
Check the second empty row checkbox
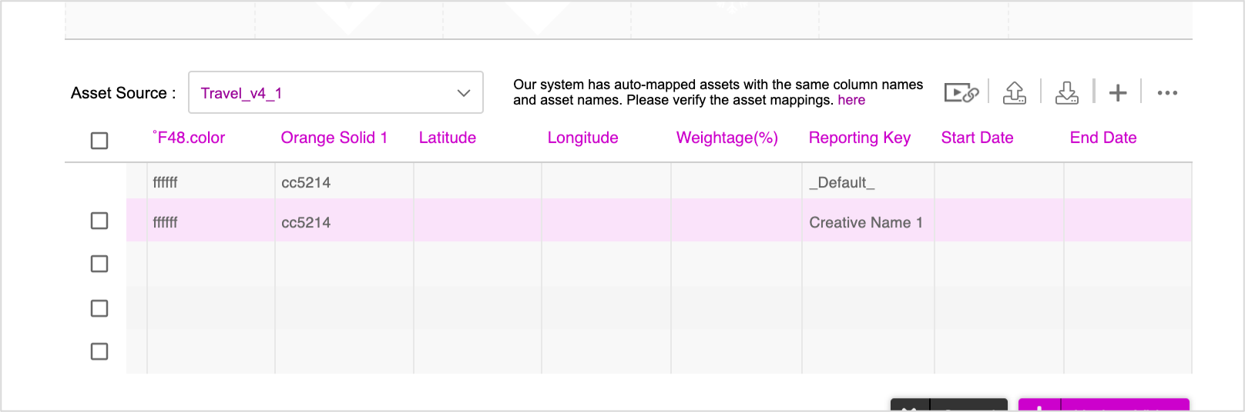pyautogui.click(x=99, y=308)
